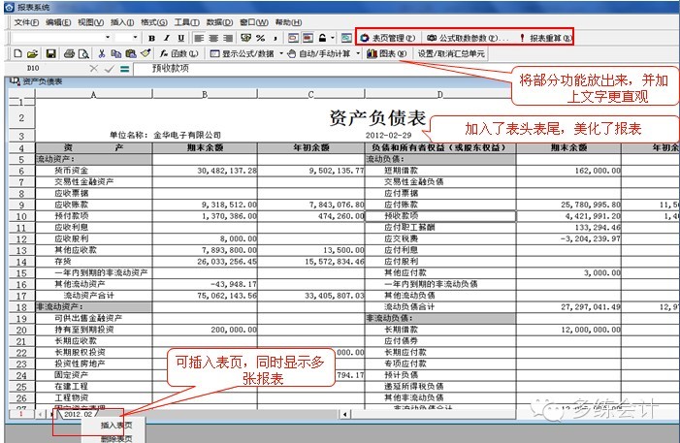Viewport: 680px width, 443px height.
Task: Click 设置/取消汇总单元 button
Action: point(451,53)
